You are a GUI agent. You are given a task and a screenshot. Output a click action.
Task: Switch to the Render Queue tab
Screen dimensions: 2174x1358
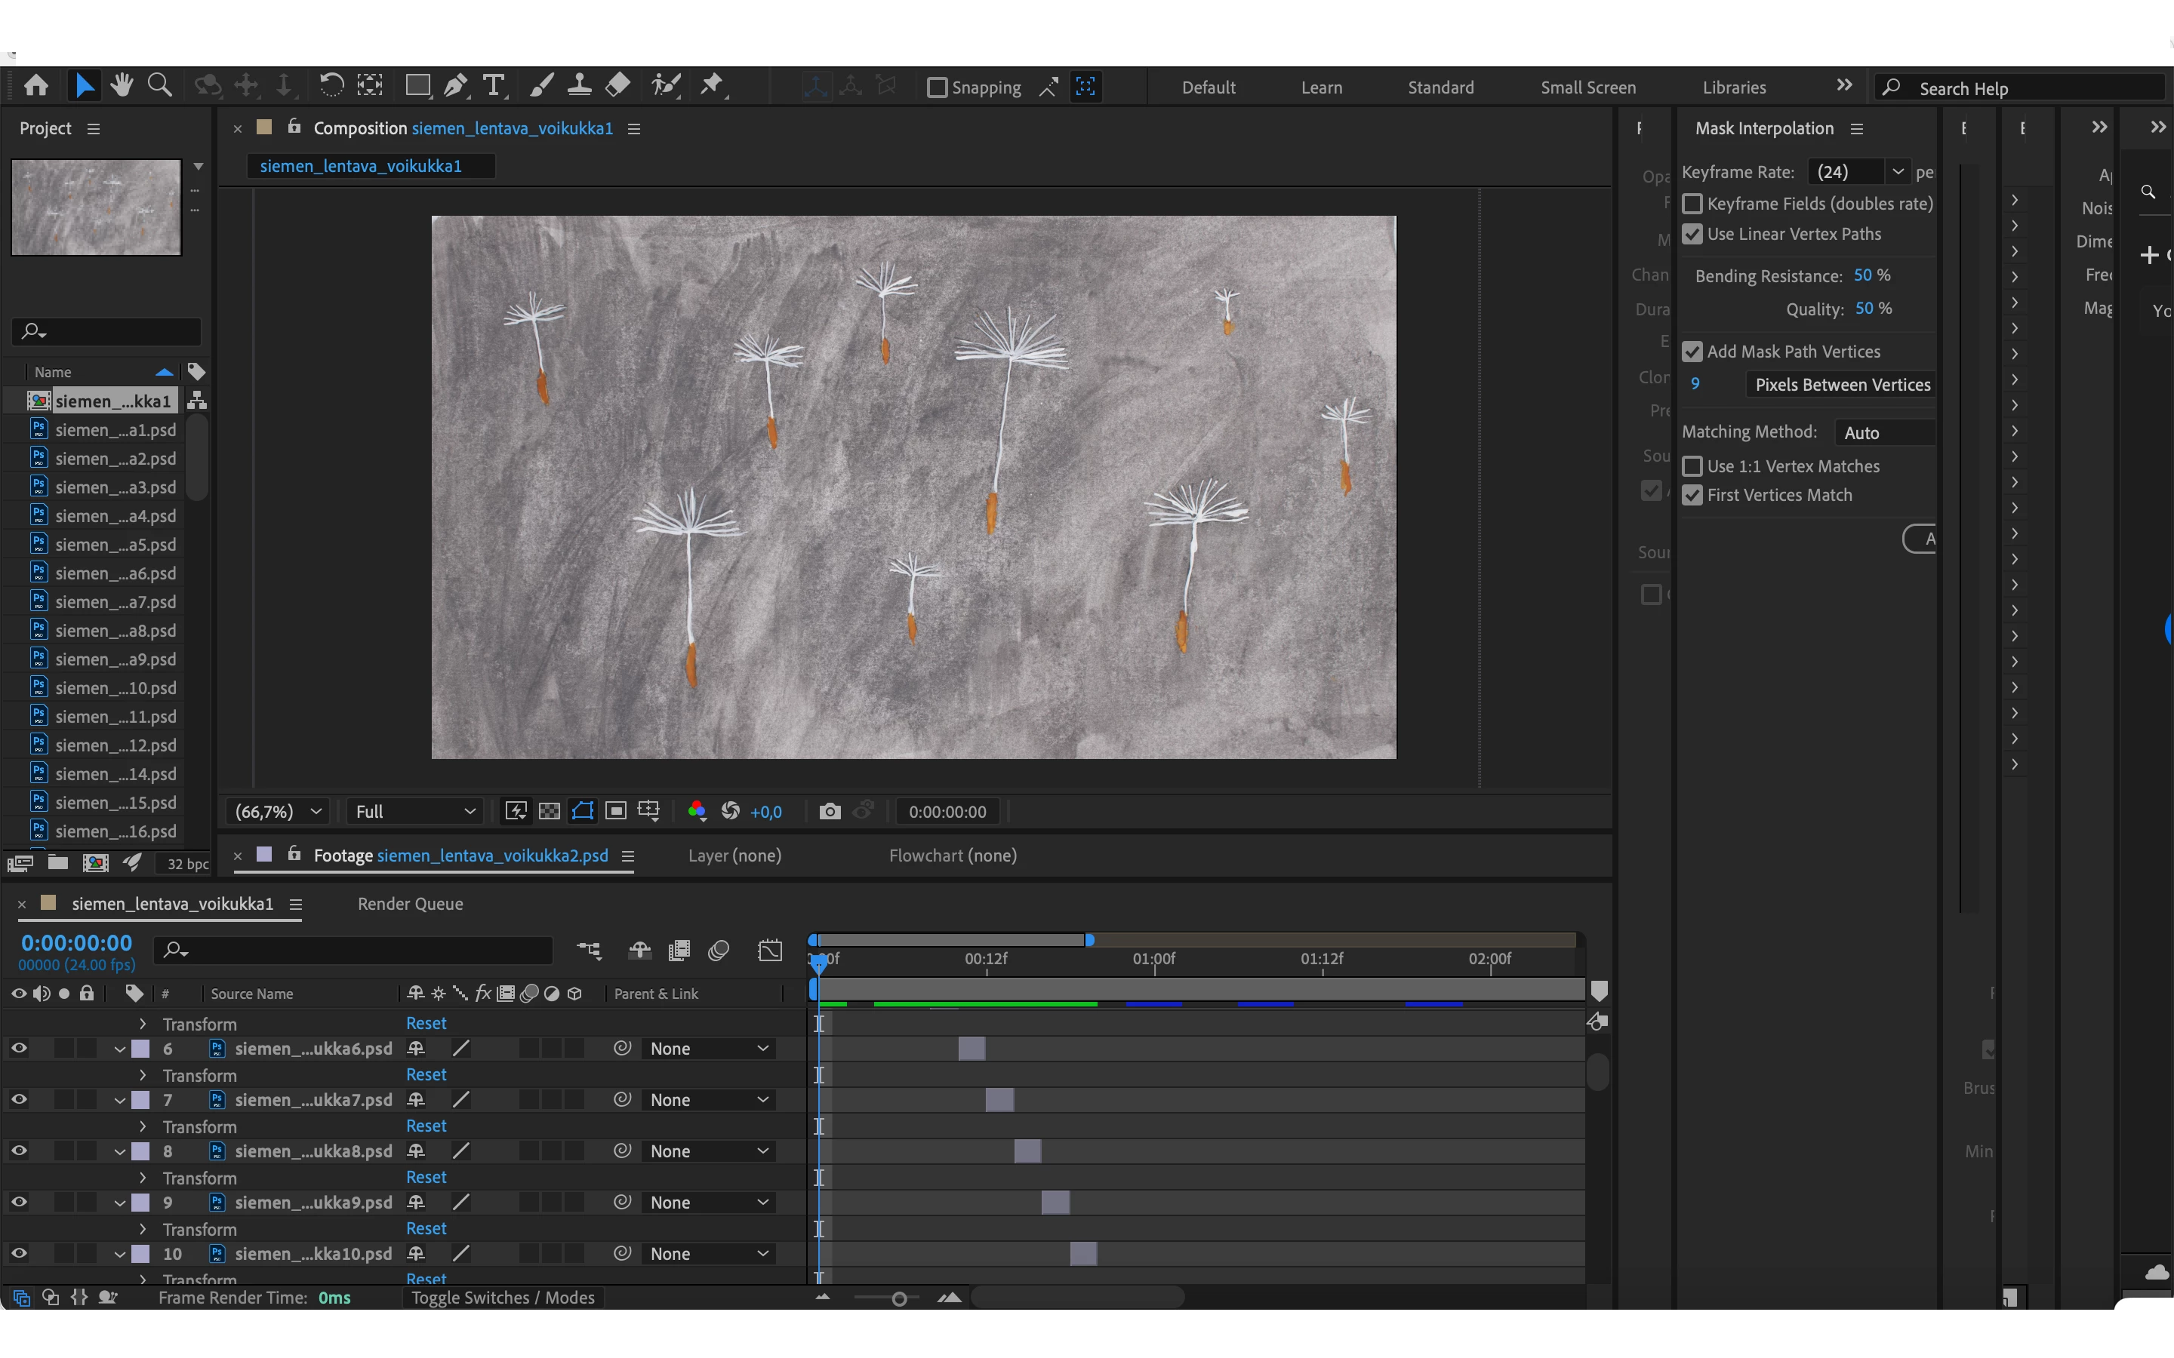410,904
